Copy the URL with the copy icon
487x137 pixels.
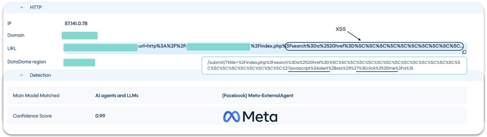point(464,52)
